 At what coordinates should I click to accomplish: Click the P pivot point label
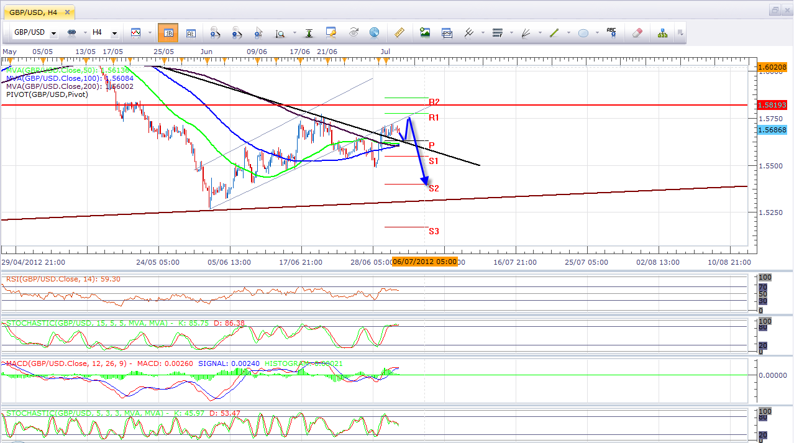(431, 145)
